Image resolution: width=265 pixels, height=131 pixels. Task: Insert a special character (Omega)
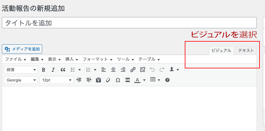[118, 80]
